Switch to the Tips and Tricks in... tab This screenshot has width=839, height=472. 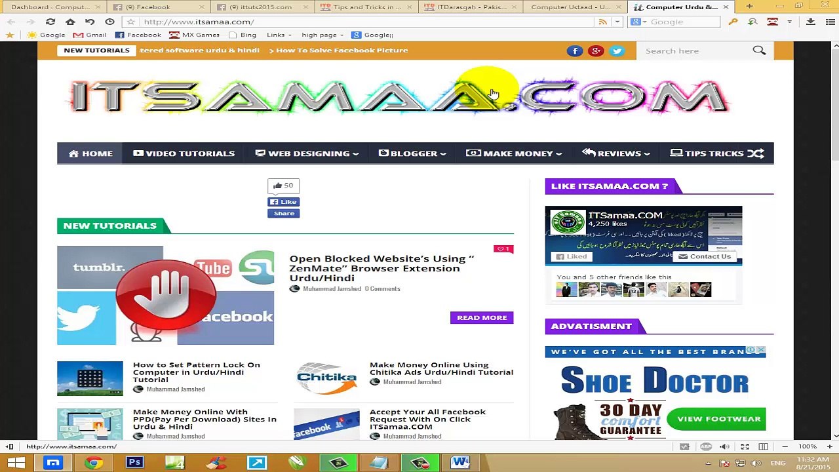[365, 7]
